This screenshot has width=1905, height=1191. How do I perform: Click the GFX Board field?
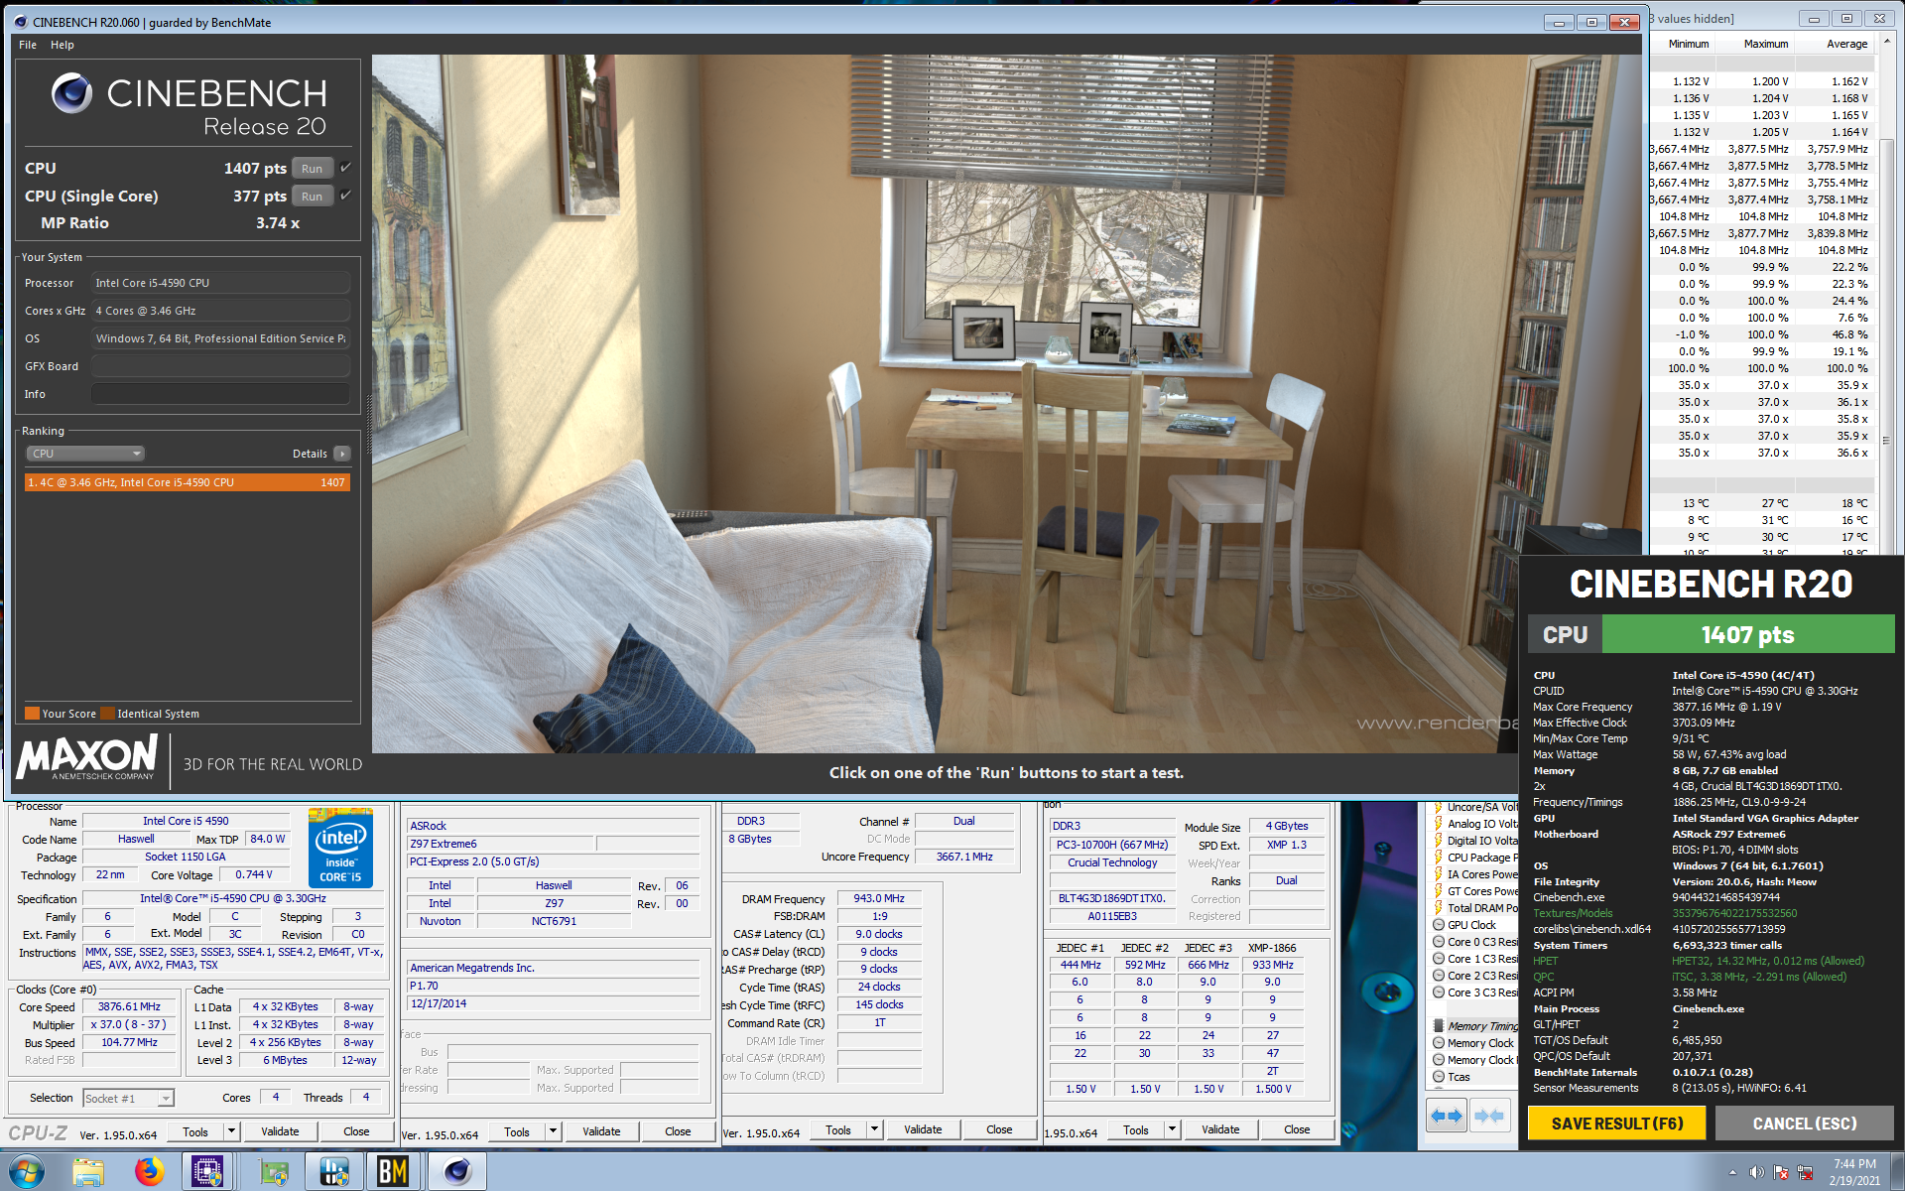[220, 366]
